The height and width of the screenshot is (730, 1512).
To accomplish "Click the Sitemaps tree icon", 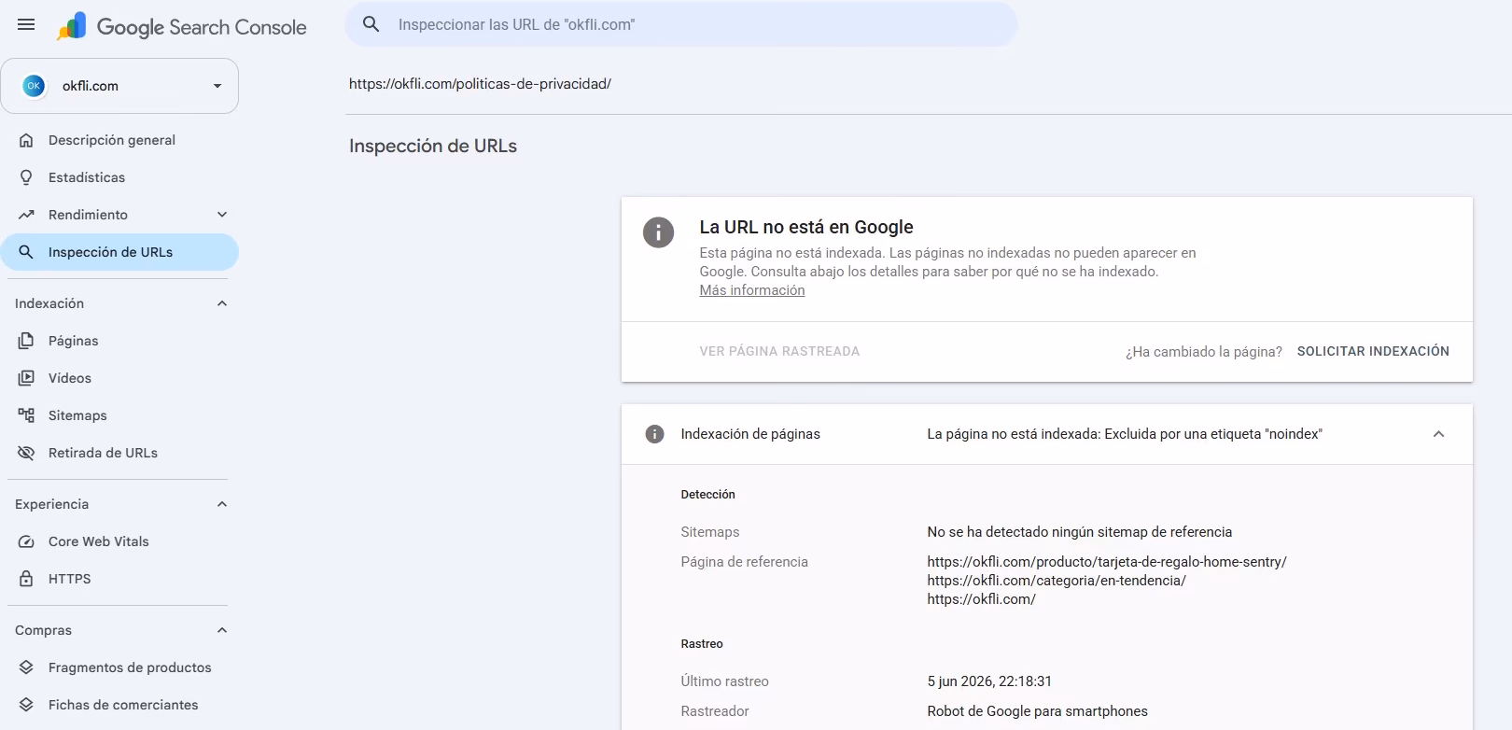I will pos(26,415).
